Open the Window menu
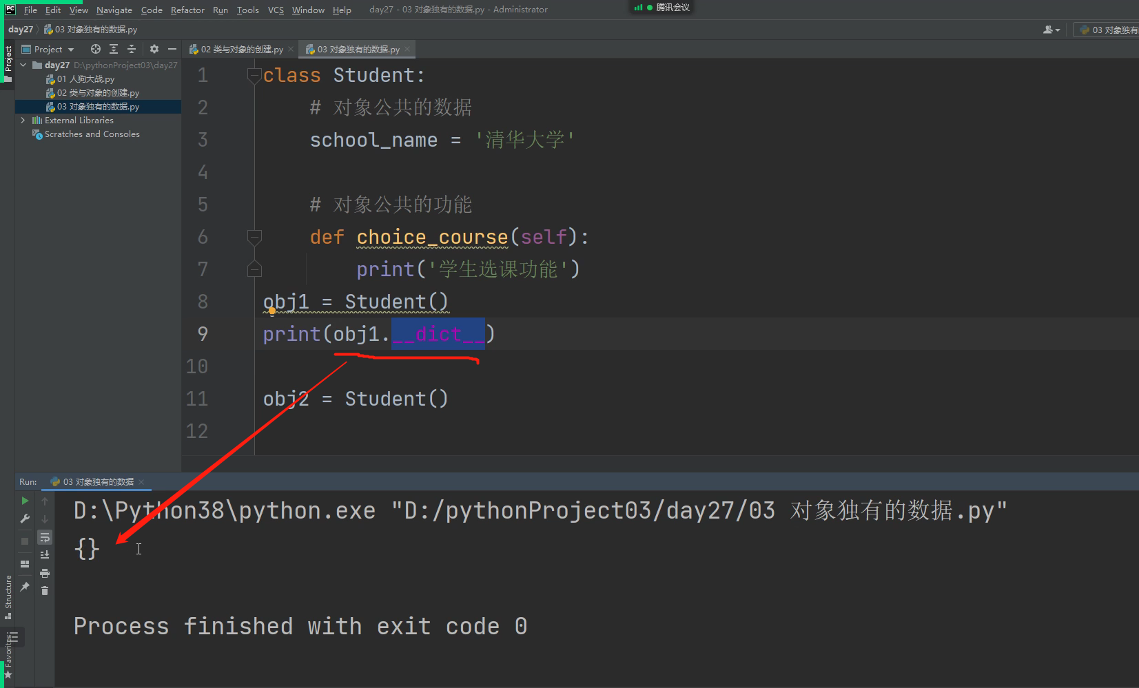The image size is (1139, 688). tap(308, 10)
